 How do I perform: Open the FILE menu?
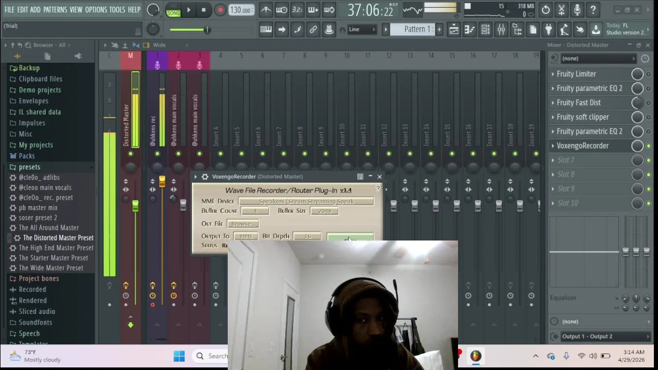[x=10, y=10]
